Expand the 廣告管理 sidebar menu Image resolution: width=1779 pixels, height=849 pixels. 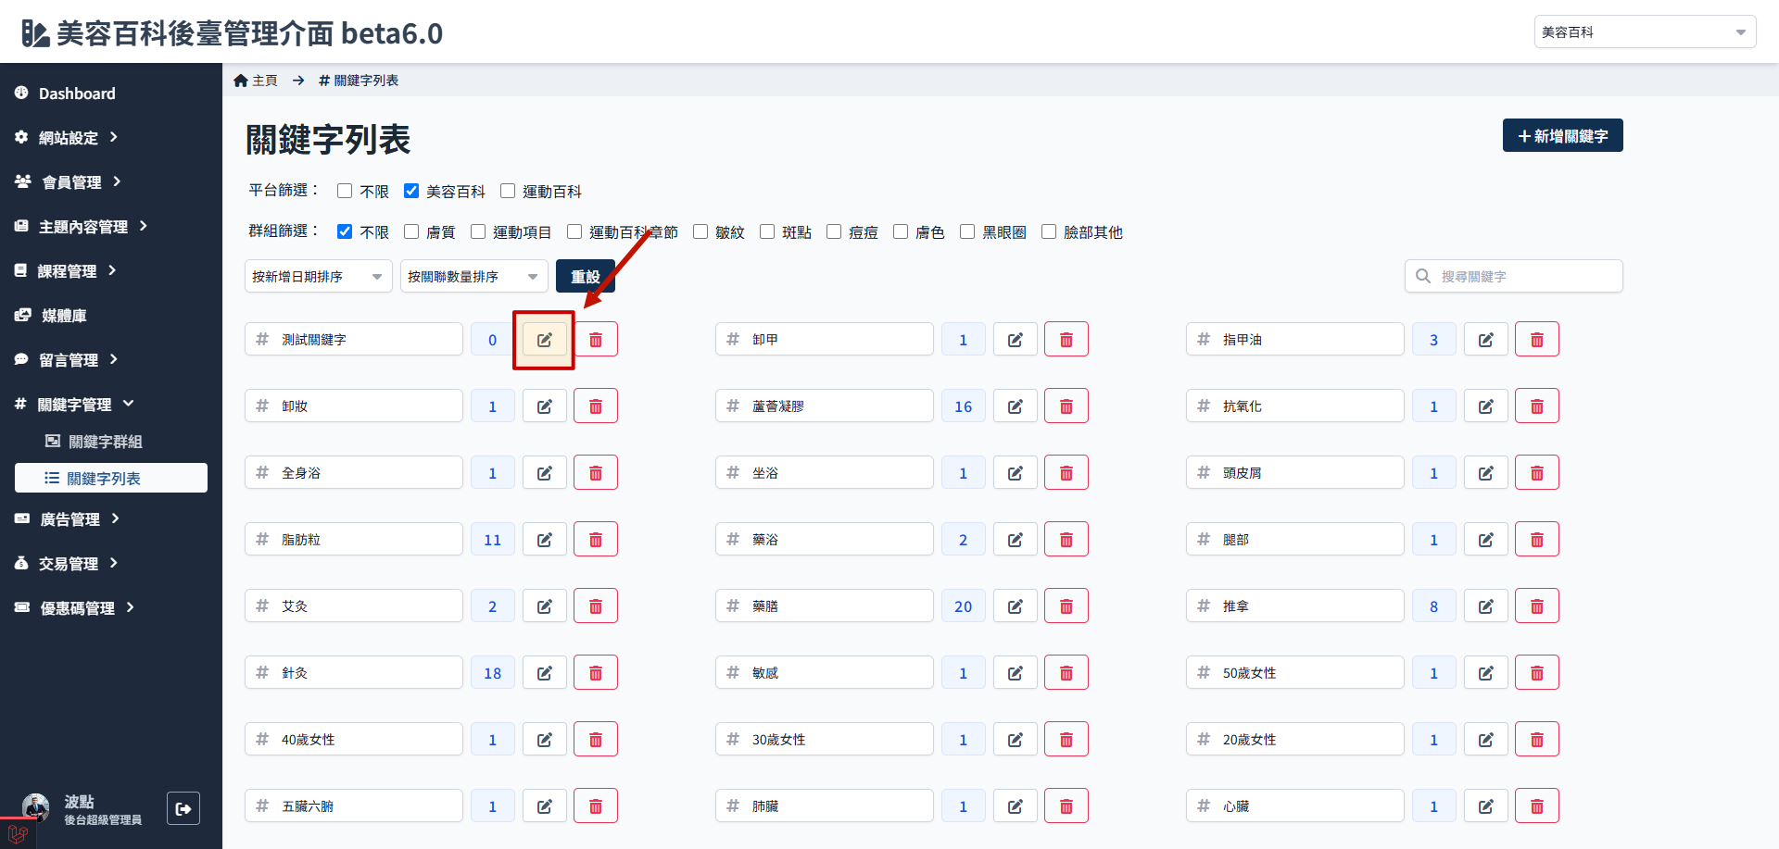[x=67, y=518]
